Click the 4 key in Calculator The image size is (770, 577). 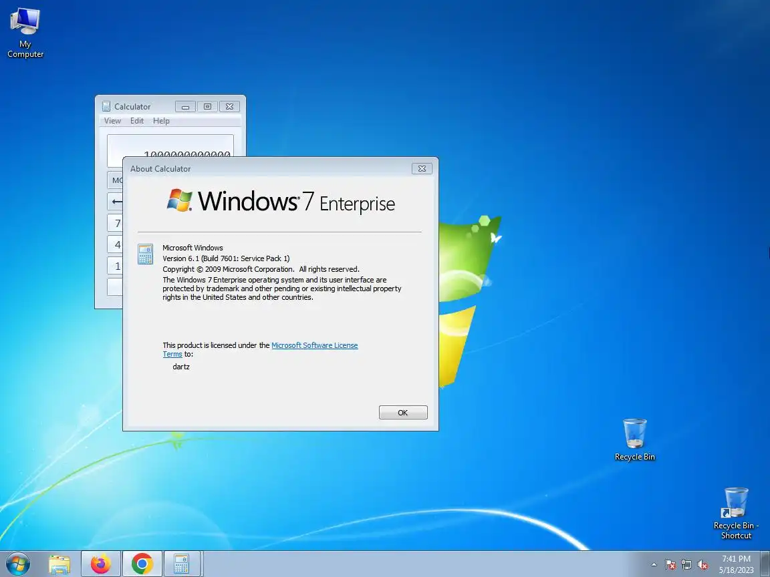116,244
